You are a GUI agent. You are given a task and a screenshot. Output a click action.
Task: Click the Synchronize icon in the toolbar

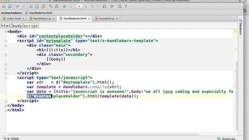click(10, 6)
